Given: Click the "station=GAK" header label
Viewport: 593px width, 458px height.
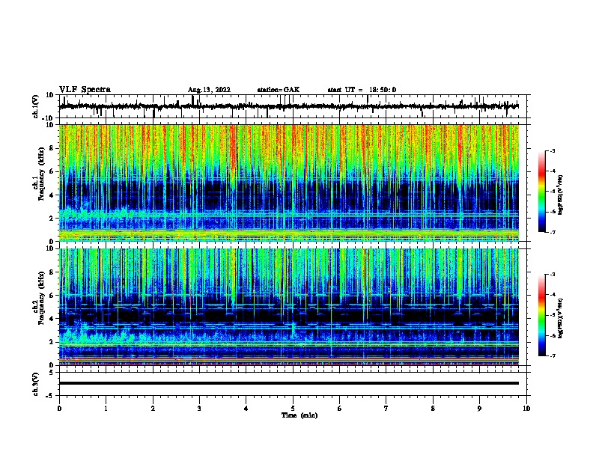Looking at the screenshot, I should click(x=279, y=90).
